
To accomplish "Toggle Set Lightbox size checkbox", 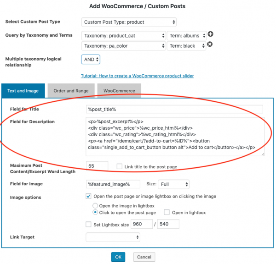I will [89, 224].
